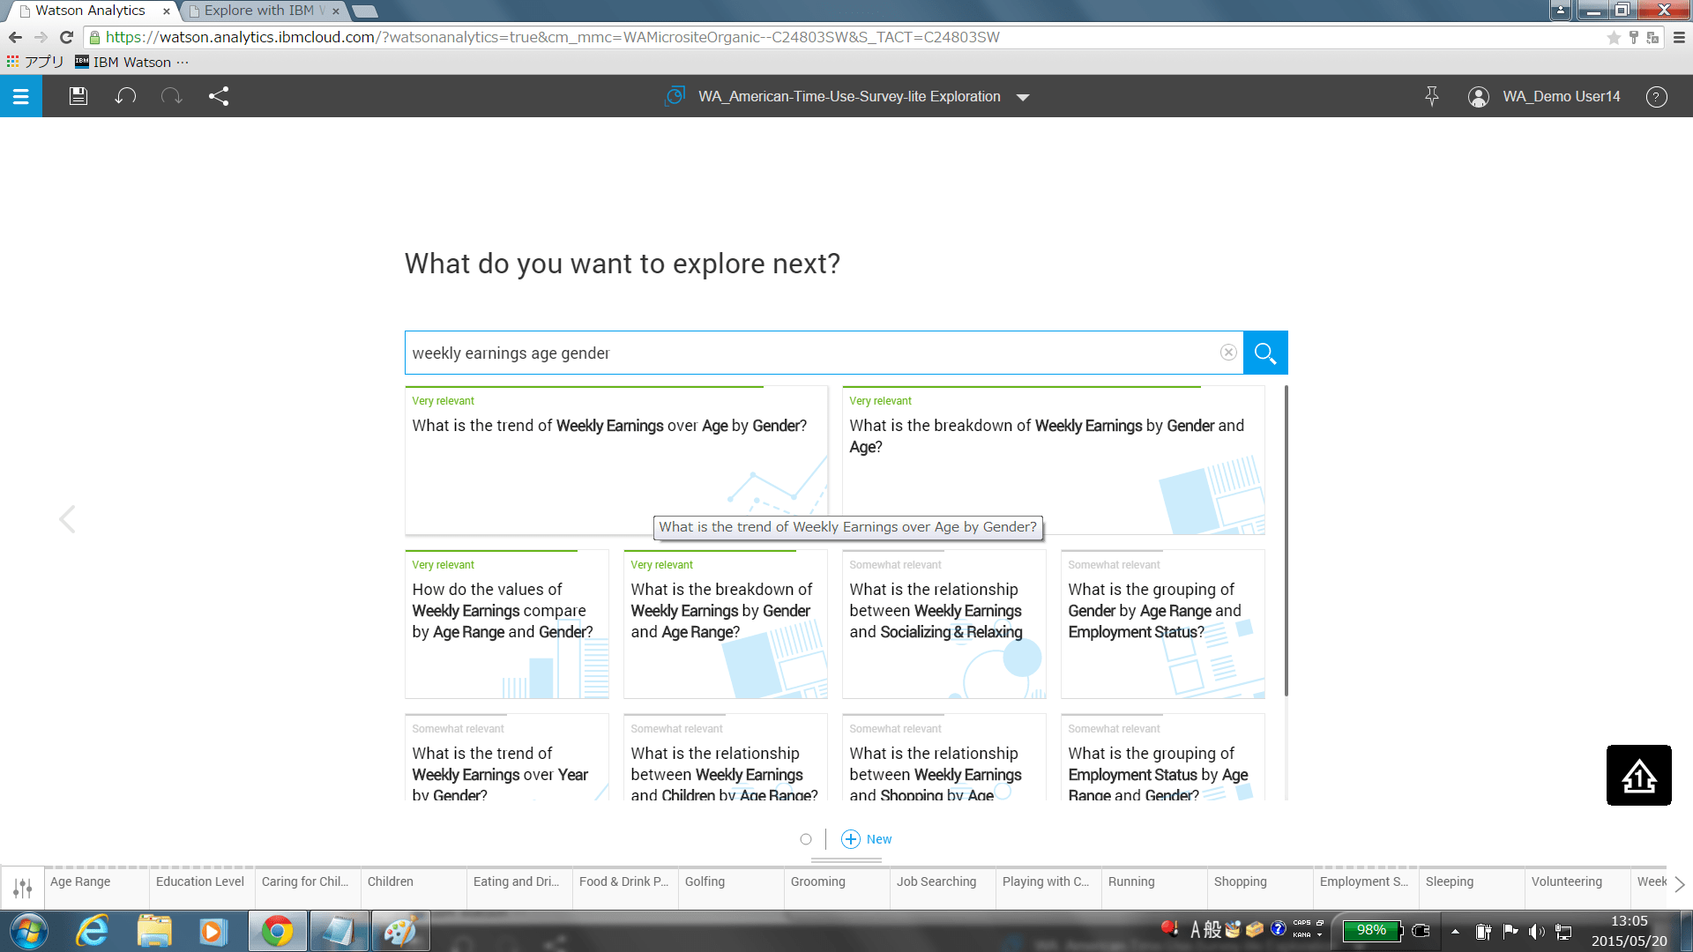Click the suggestions vertical scrollbar
1693x952 pixels.
(x=1286, y=539)
